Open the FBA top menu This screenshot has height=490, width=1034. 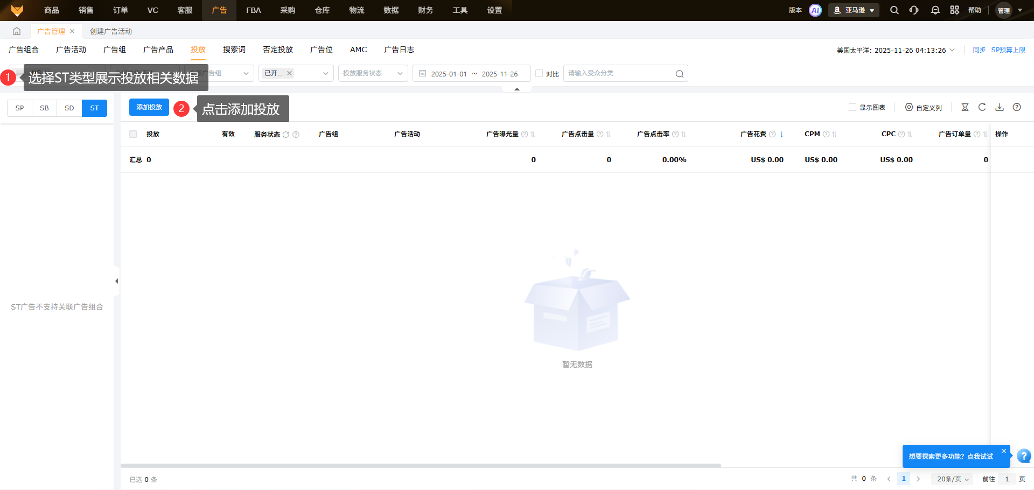tap(254, 10)
